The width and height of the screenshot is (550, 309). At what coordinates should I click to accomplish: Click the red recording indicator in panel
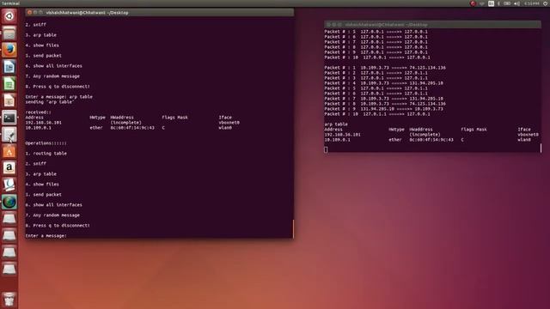(473, 3)
